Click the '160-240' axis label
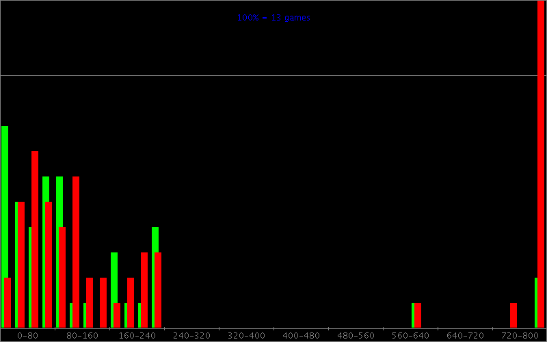The height and width of the screenshot is (342, 547). (x=137, y=336)
